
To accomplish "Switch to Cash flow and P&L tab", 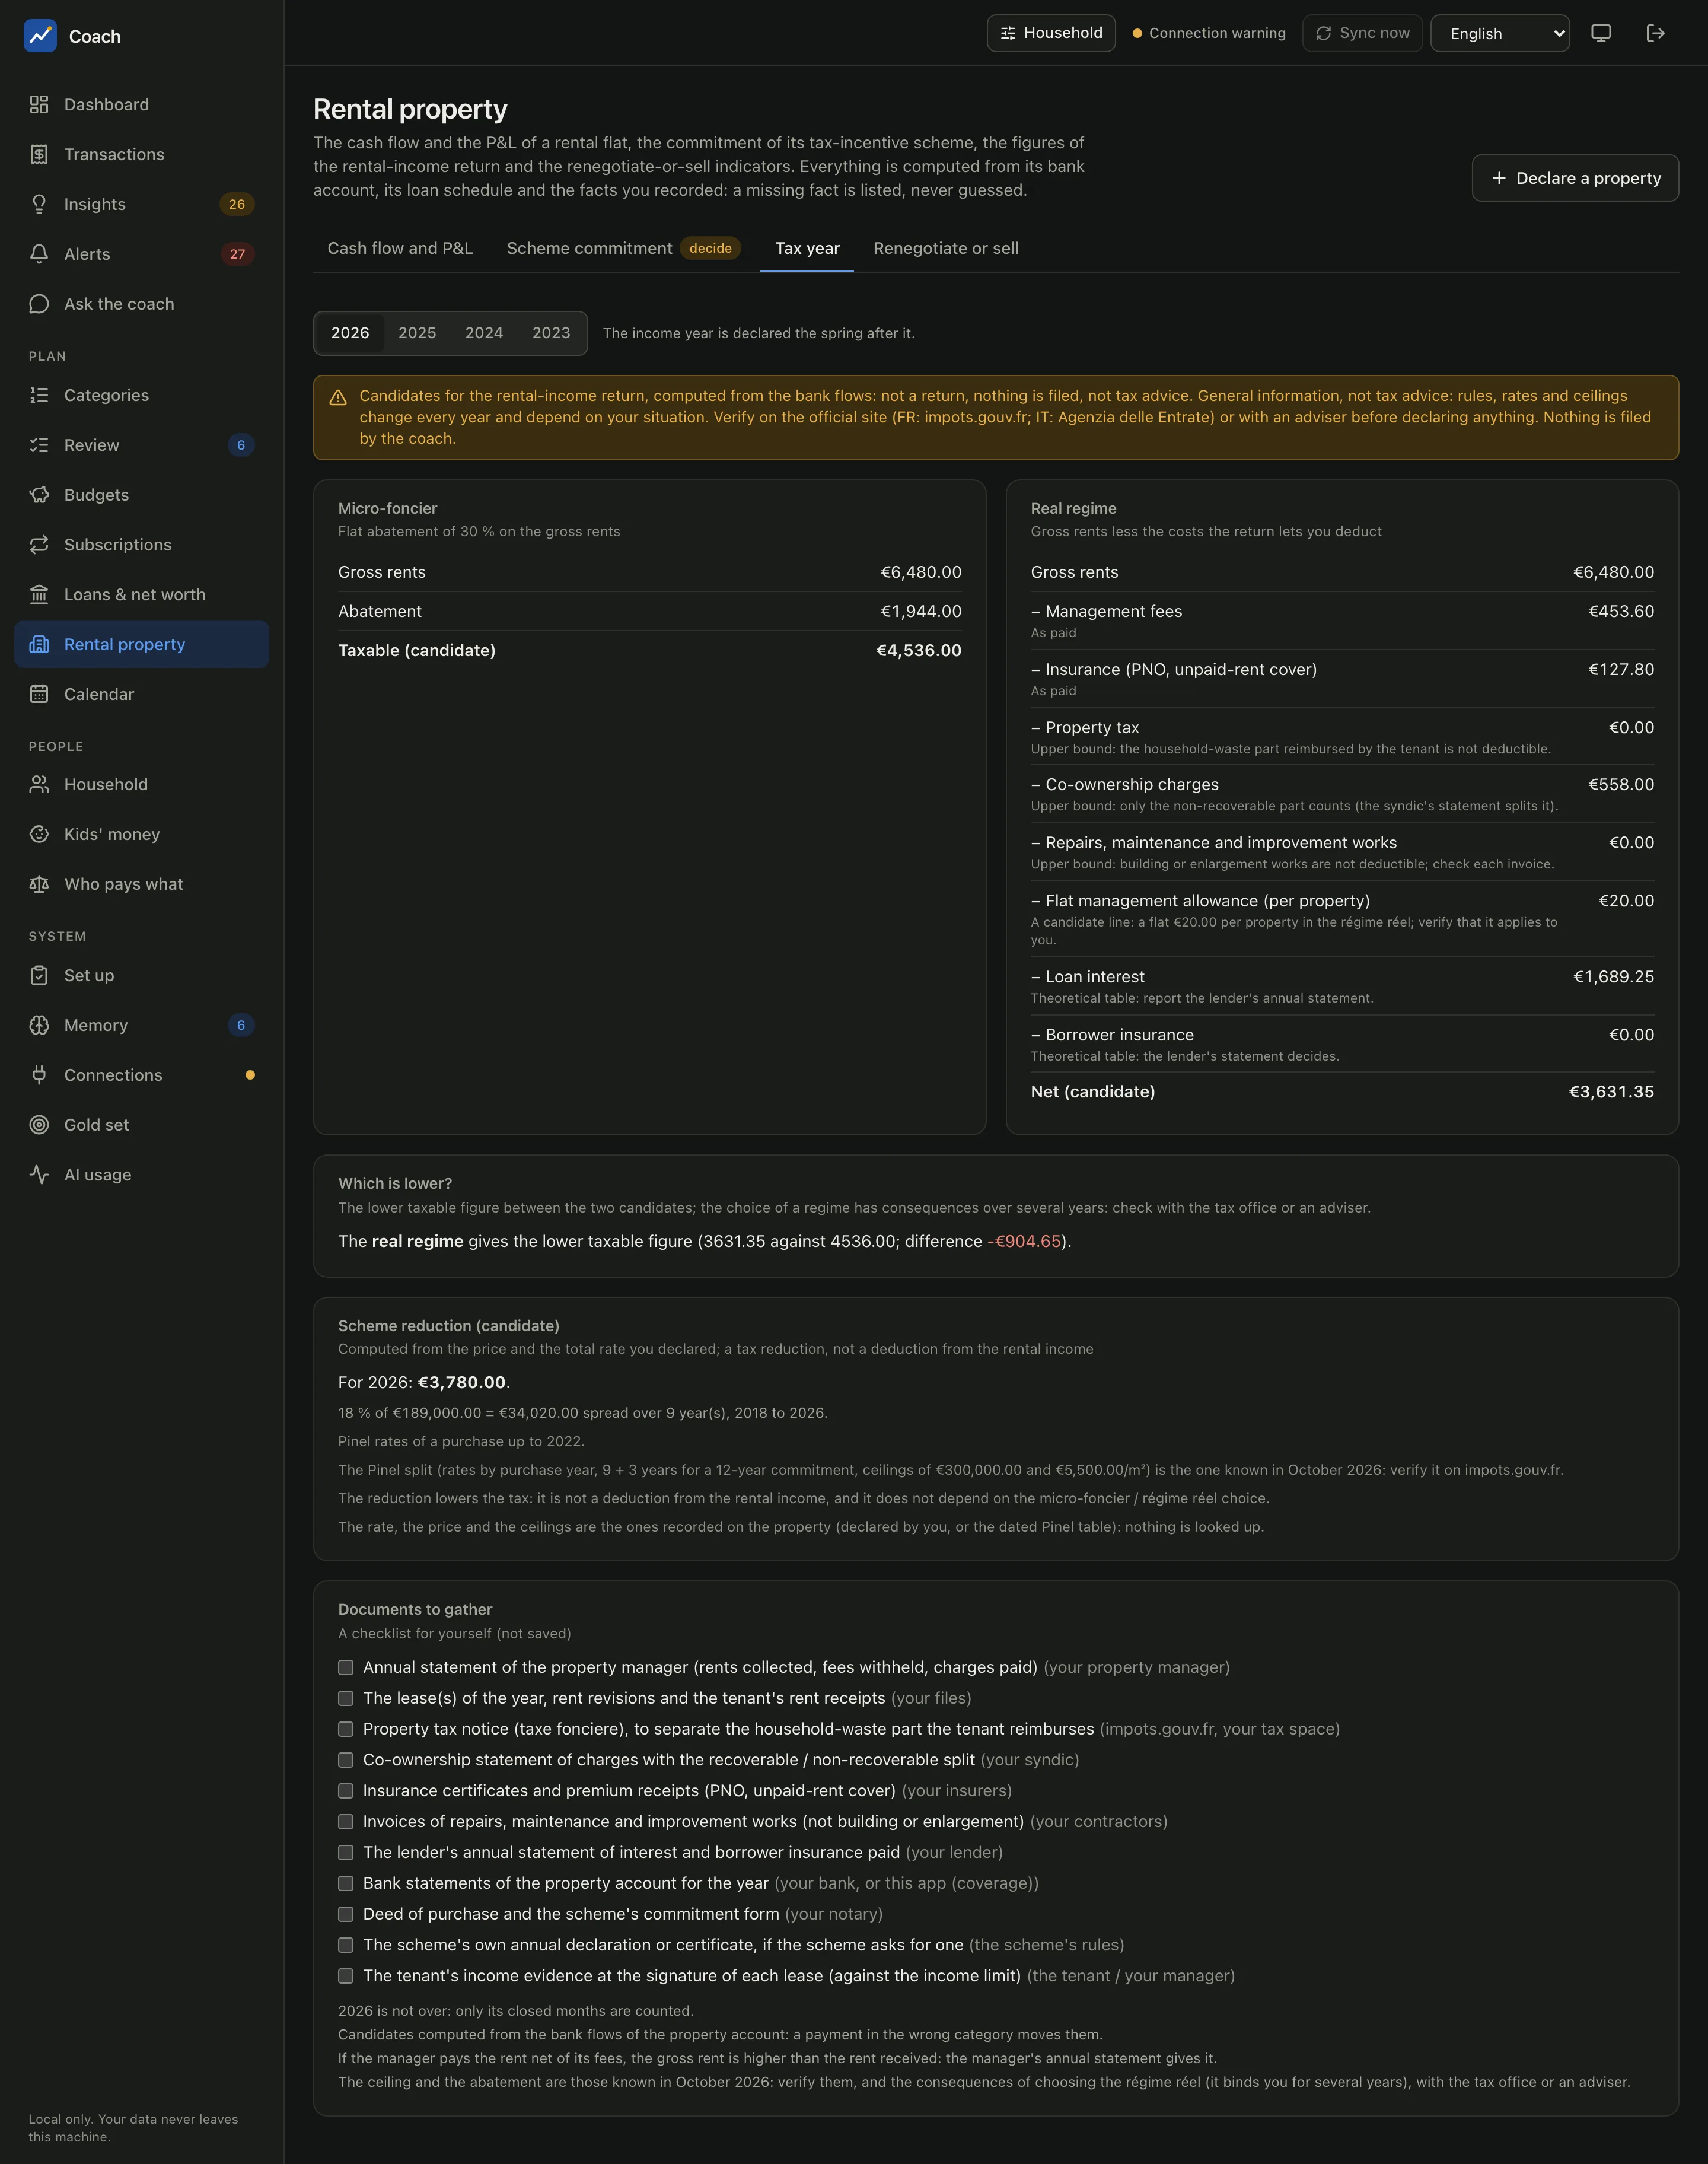I will (x=400, y=248).
